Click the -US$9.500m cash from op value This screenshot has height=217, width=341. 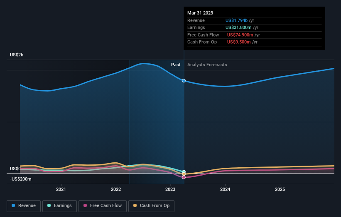238,42
